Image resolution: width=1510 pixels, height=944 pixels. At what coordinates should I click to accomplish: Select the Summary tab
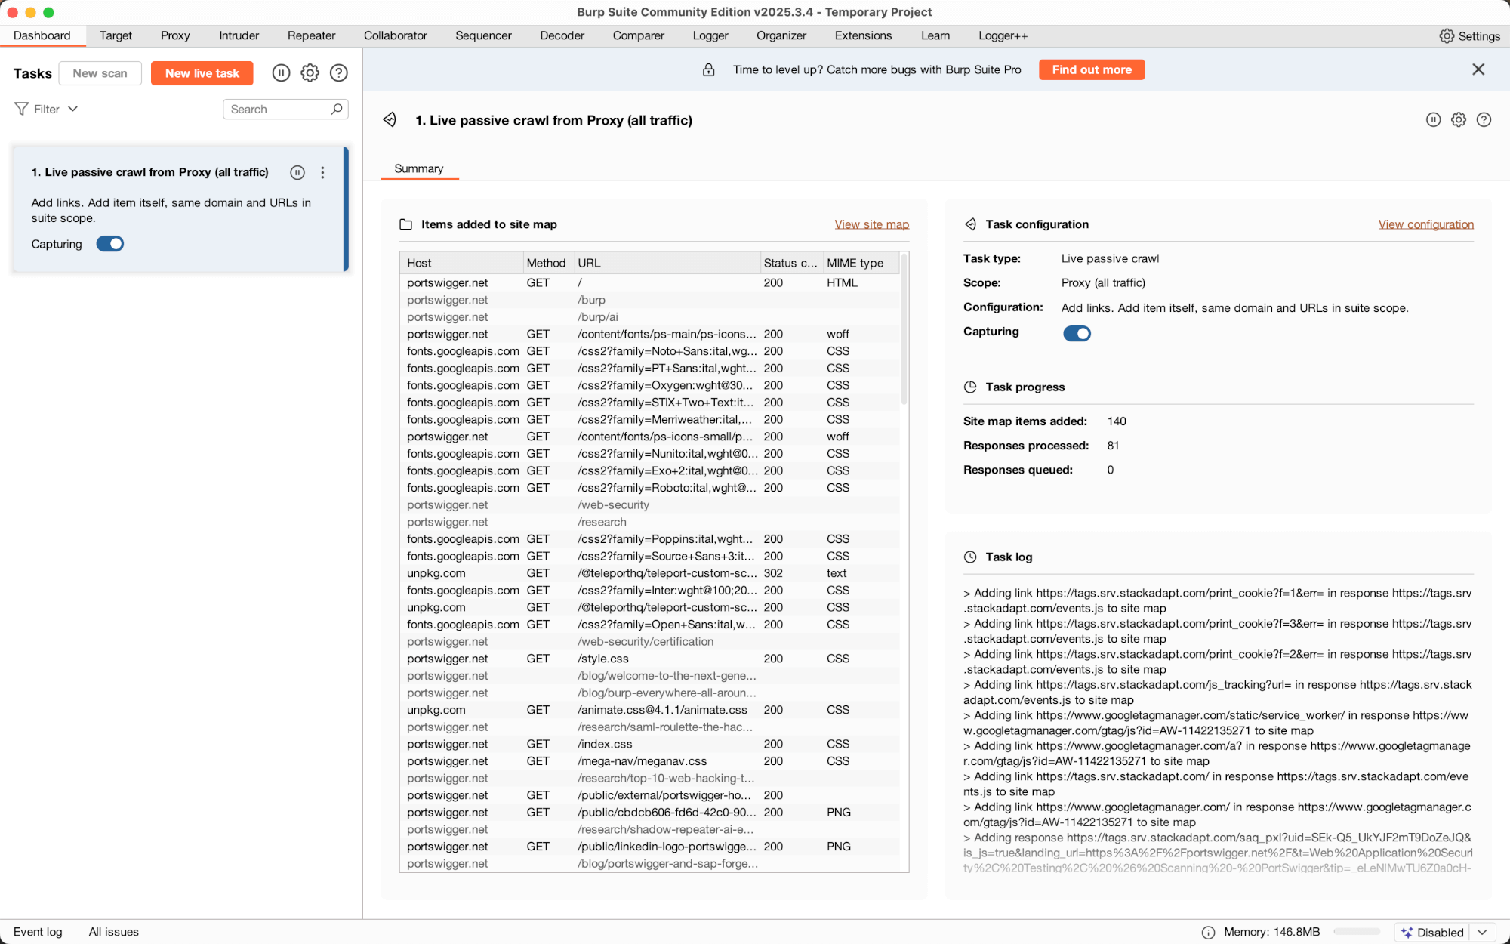click(x=419, y=169)
